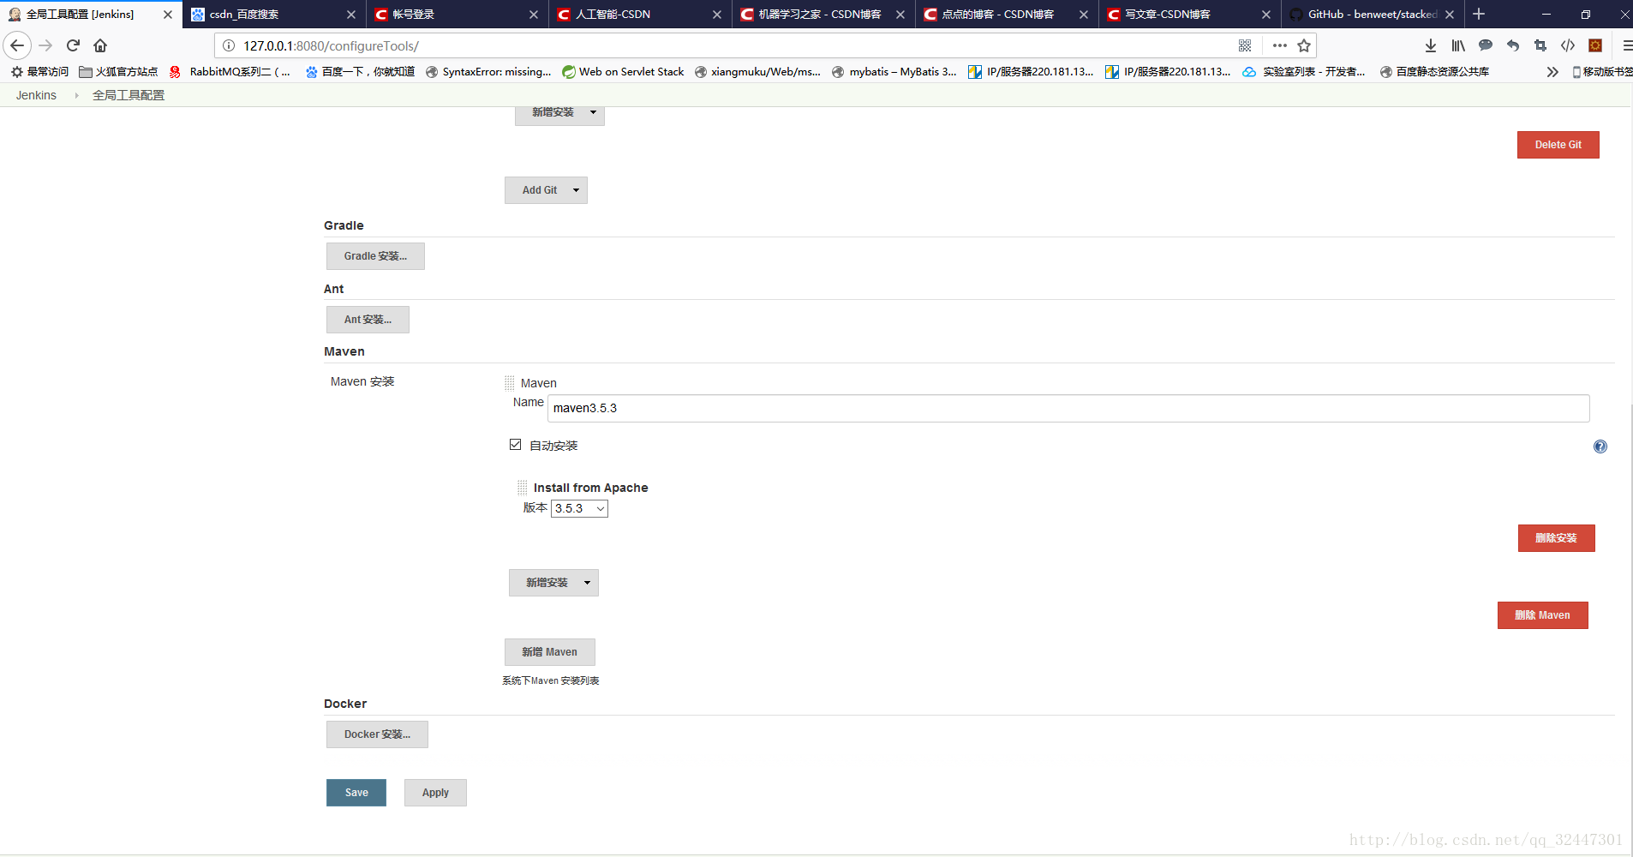1633x857 pixels.
Task: Save the tool configuration
Action: (356, 793)
